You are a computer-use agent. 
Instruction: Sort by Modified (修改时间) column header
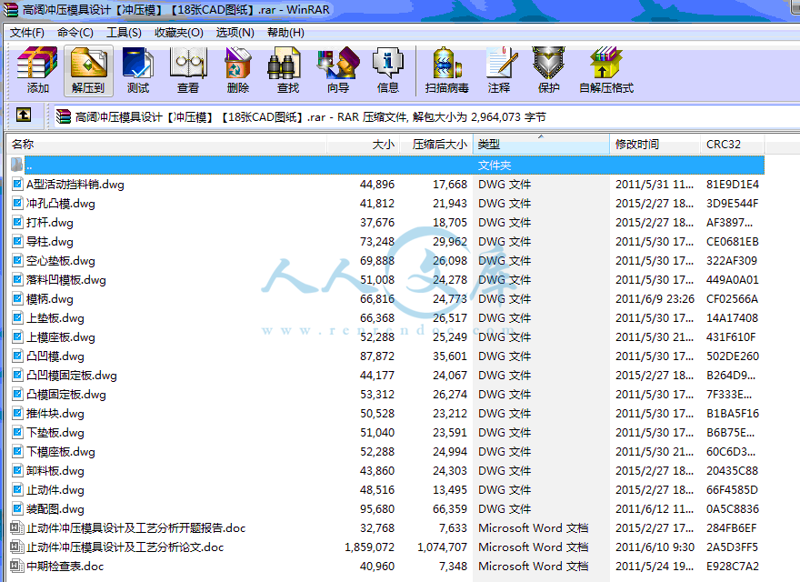pyautogui.click(x=655, y=145)
